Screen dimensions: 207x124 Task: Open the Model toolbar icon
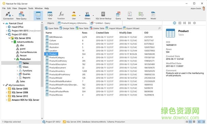tap(153, 16)
